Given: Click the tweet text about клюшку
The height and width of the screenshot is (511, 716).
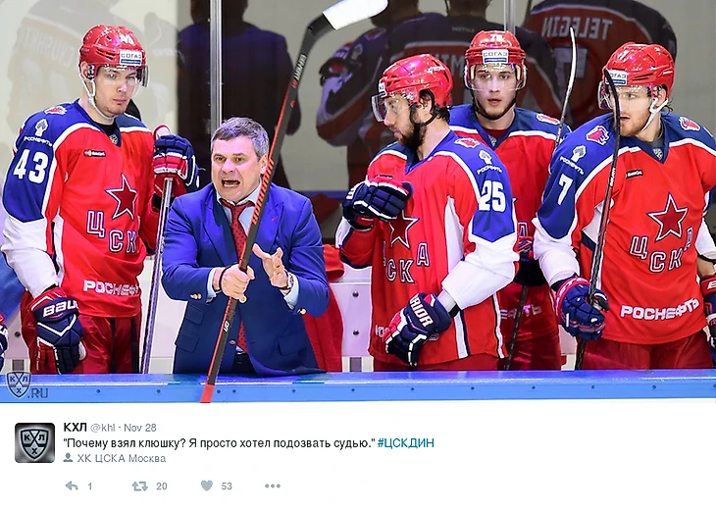Looking at the screenshot, I should tap(219, 443).
